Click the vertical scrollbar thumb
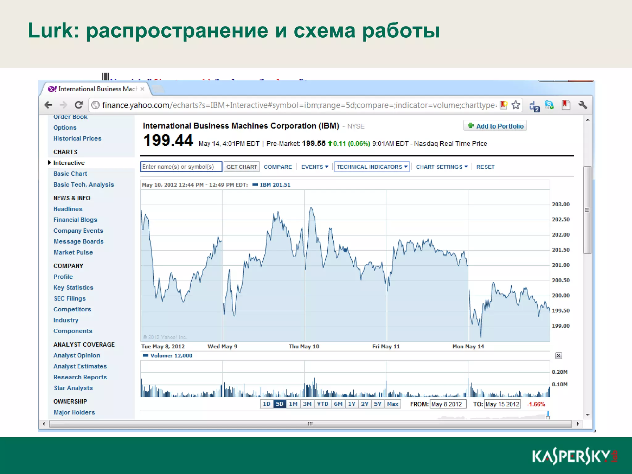 pyautogui.click(x=587, y=210)
